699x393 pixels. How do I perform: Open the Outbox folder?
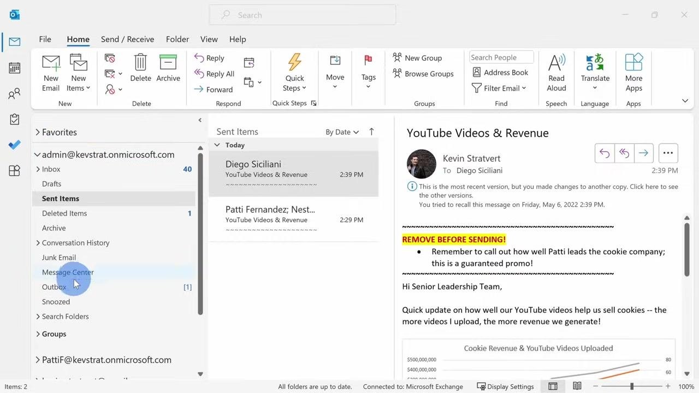[54, 287]
